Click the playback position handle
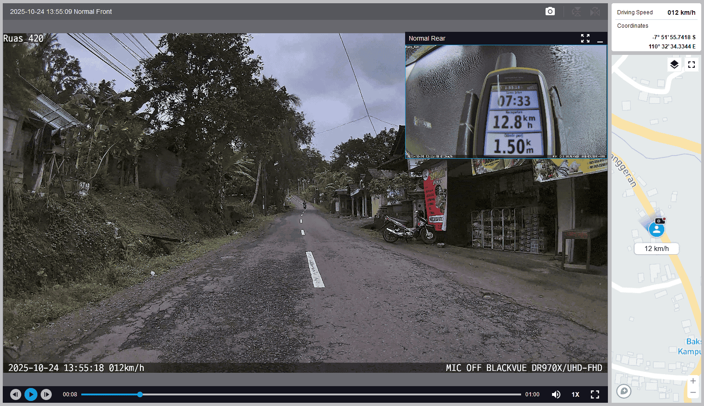Screen dimensions: 704x406 point(140,394)
